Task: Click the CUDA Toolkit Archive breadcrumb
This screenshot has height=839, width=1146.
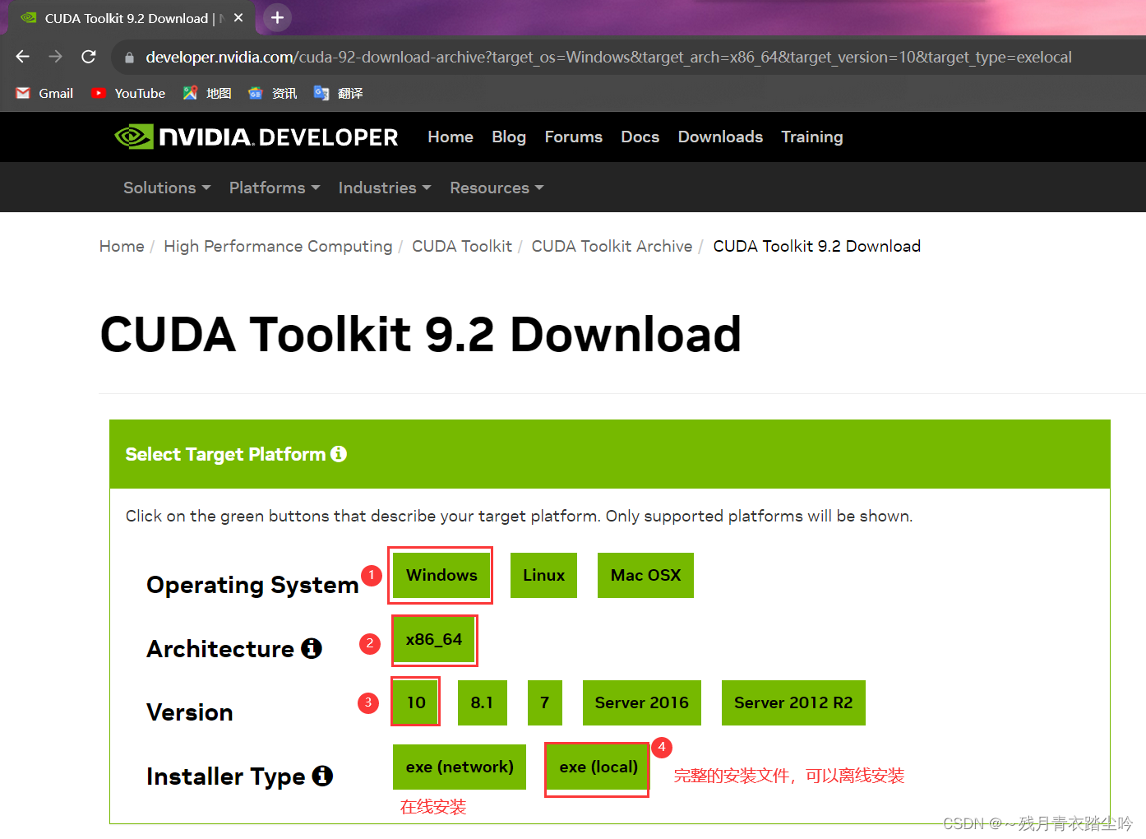Action: point(612,246)
